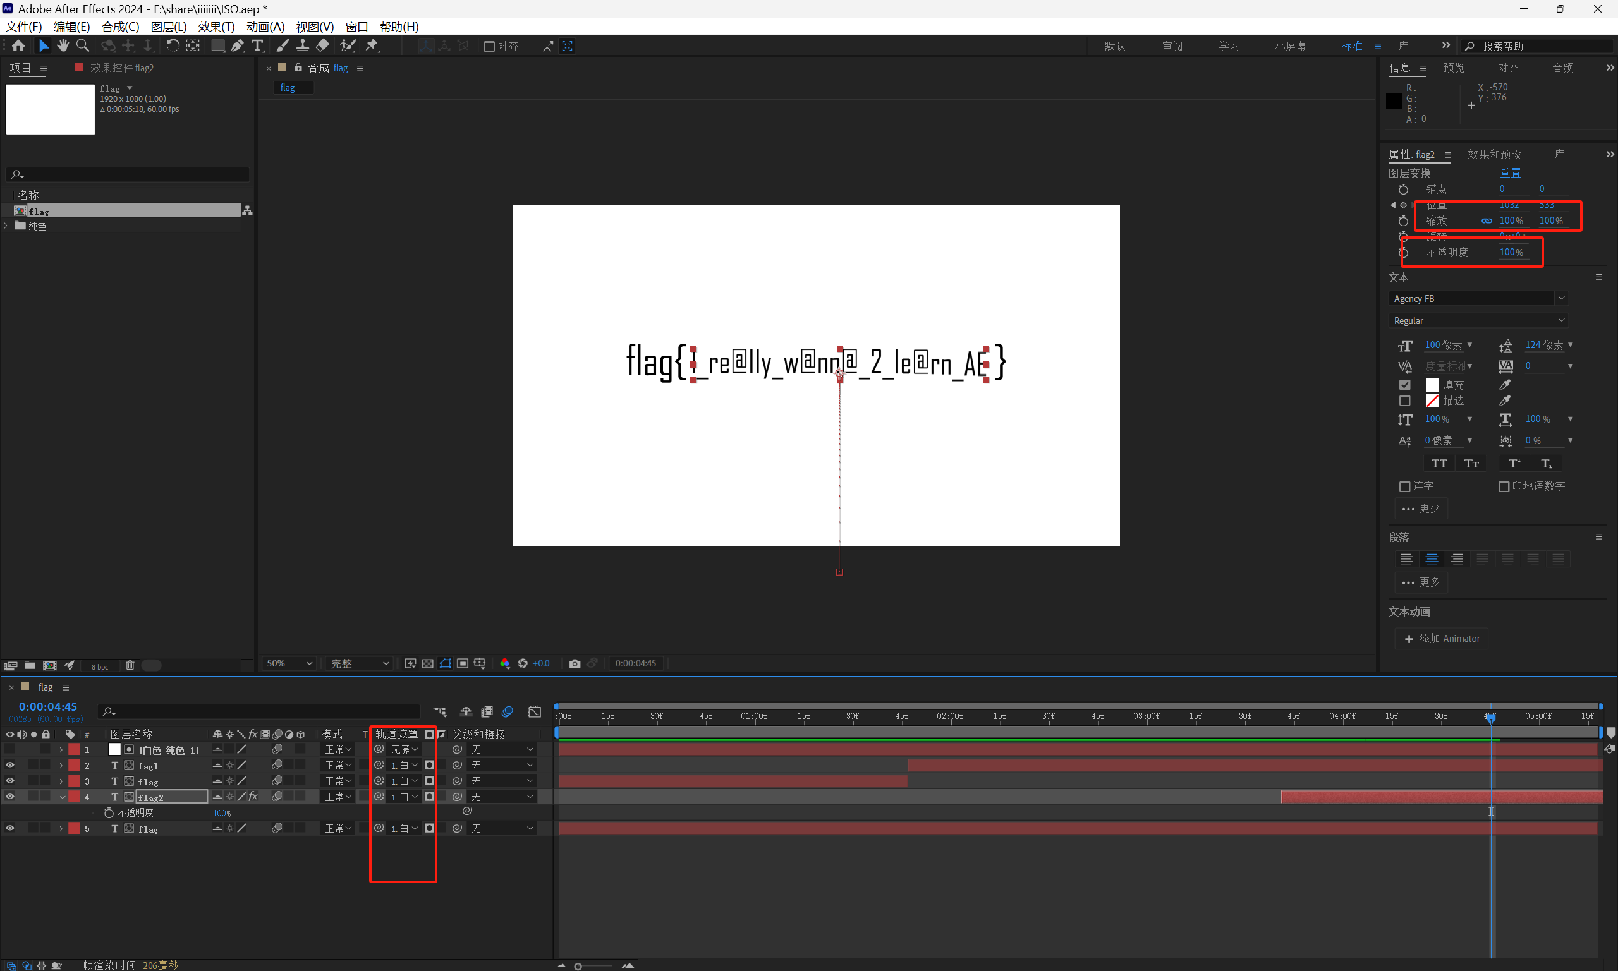This screenshot has width=1618, height=971.
Task: Click the 更多 button in paragraph section
Action: [1421, 582]
